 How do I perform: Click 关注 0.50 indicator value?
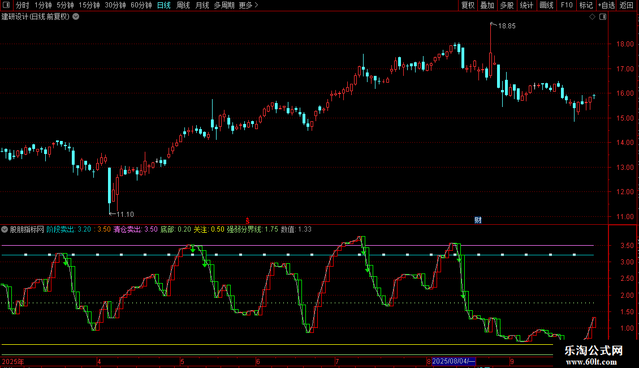(209, 229)
